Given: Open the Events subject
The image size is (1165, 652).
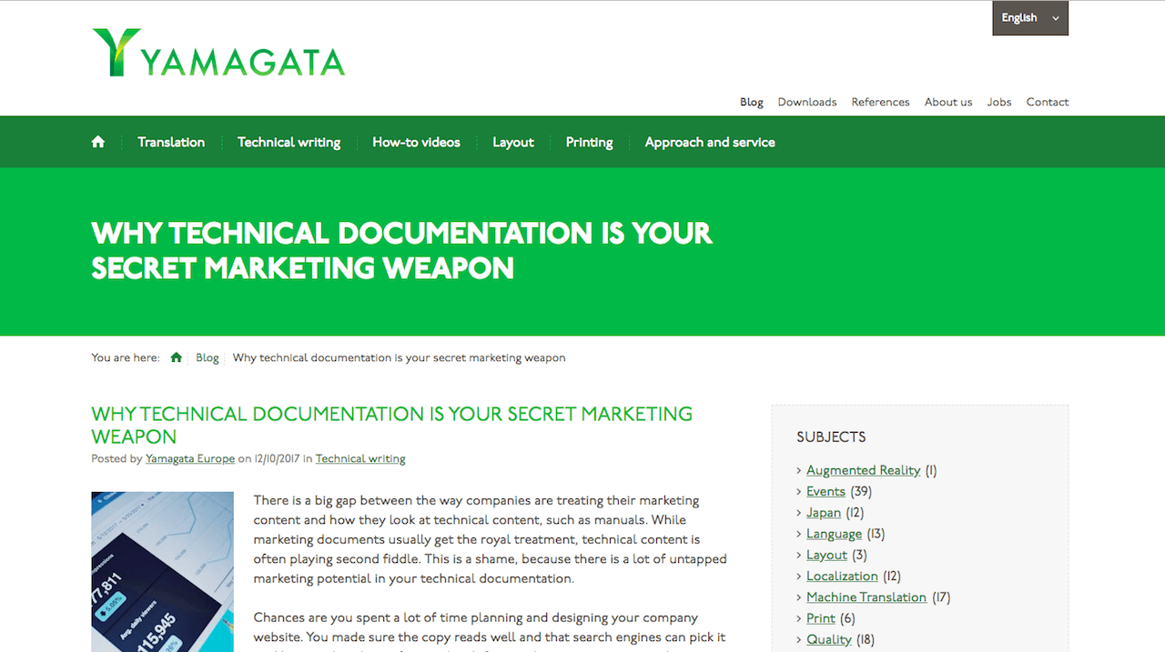Looking at the screenshot, I should click(826, 491).
